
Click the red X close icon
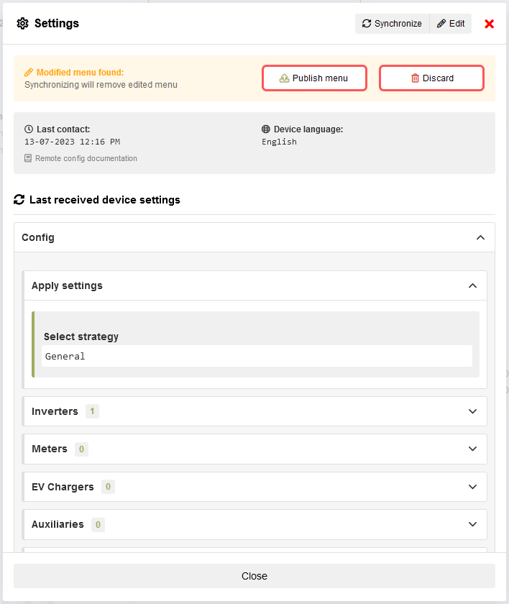pyautogui.click(x=490, y=24)
